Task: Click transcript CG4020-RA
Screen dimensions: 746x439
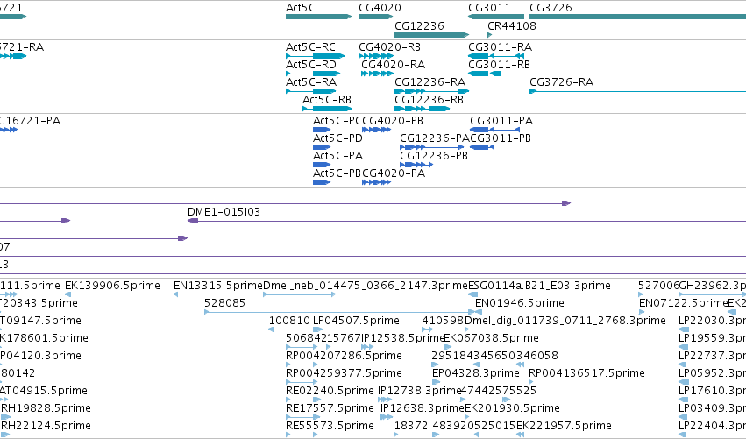Action: [393, 65]
